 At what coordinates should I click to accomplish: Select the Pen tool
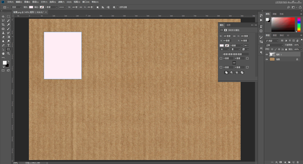point(3,45)
